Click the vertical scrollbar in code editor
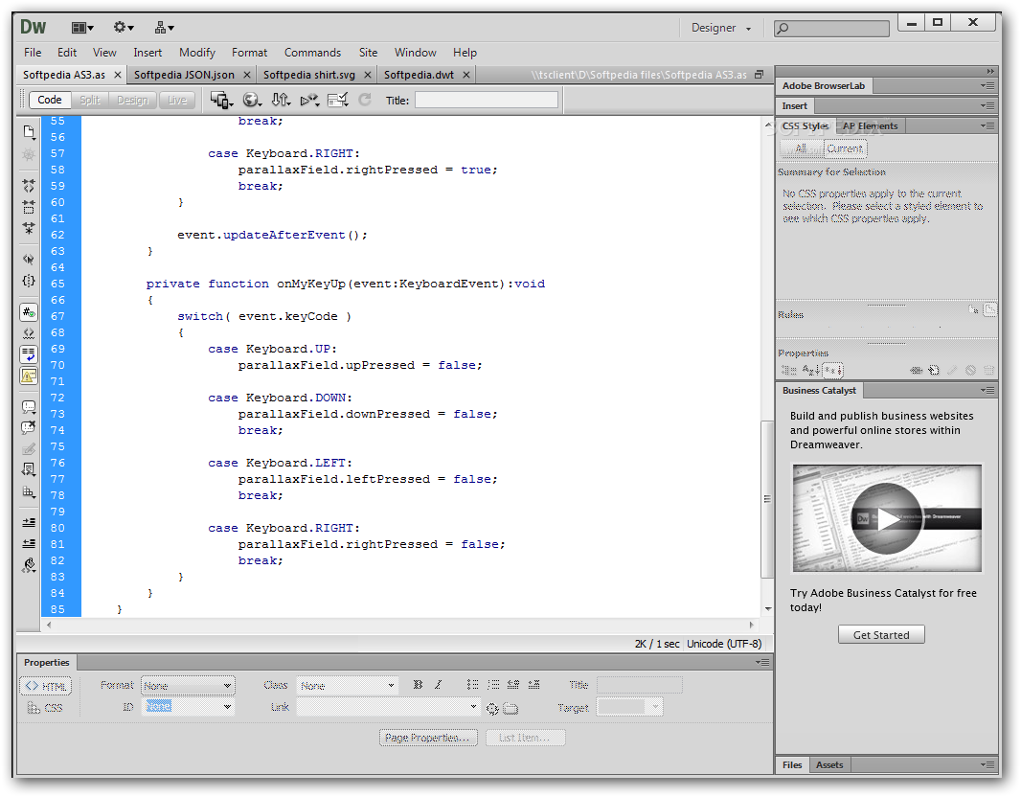Viewport: 1021px width, 797px height. 767,499
